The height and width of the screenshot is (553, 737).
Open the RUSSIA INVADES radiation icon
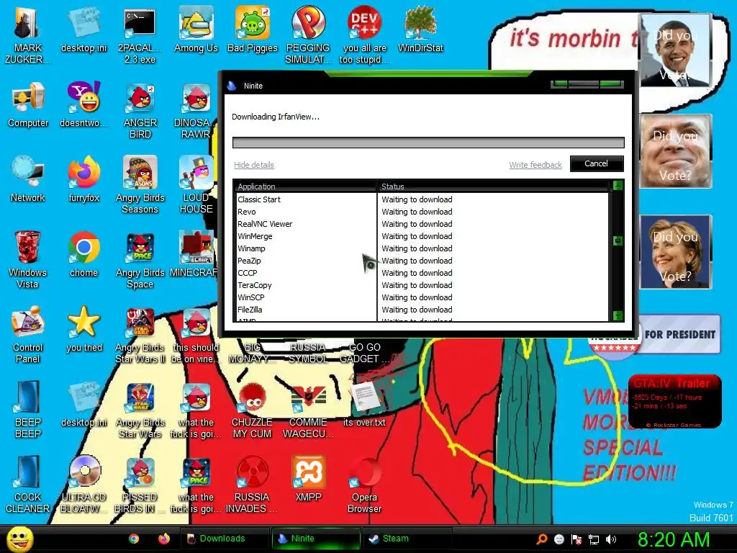[253, 484]
